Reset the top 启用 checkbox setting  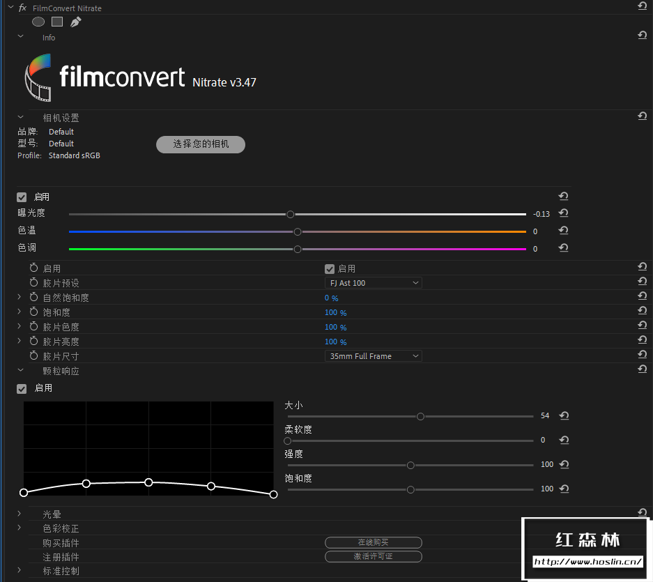[x=564, y=197]
